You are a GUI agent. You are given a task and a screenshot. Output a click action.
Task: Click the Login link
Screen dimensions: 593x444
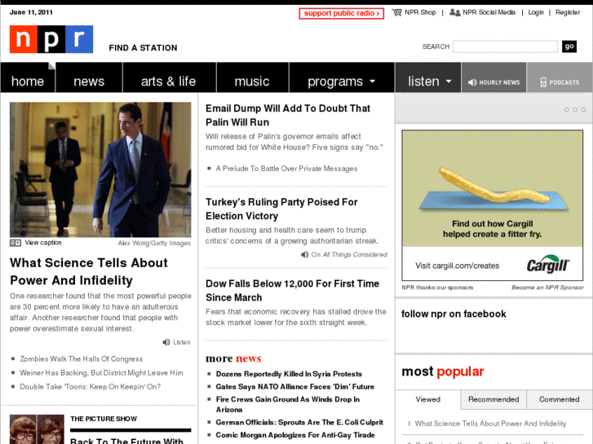pyautogui.click(x=536, y=12)
